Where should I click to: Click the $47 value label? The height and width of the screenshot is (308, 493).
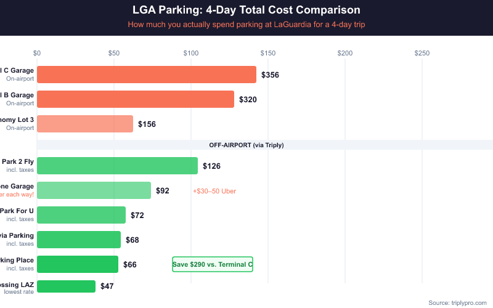pyautogui.click(x=107, y=286)
